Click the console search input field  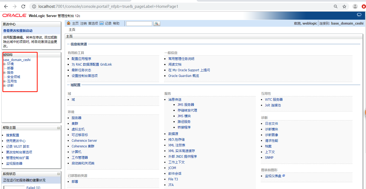click(x=139, y=23)
